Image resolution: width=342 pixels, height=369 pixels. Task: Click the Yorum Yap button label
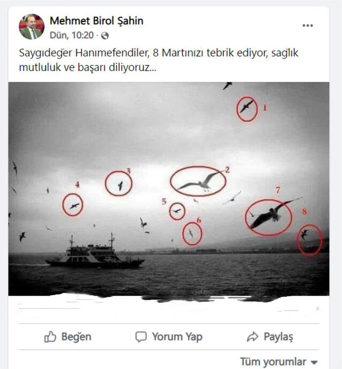(177, 337)
